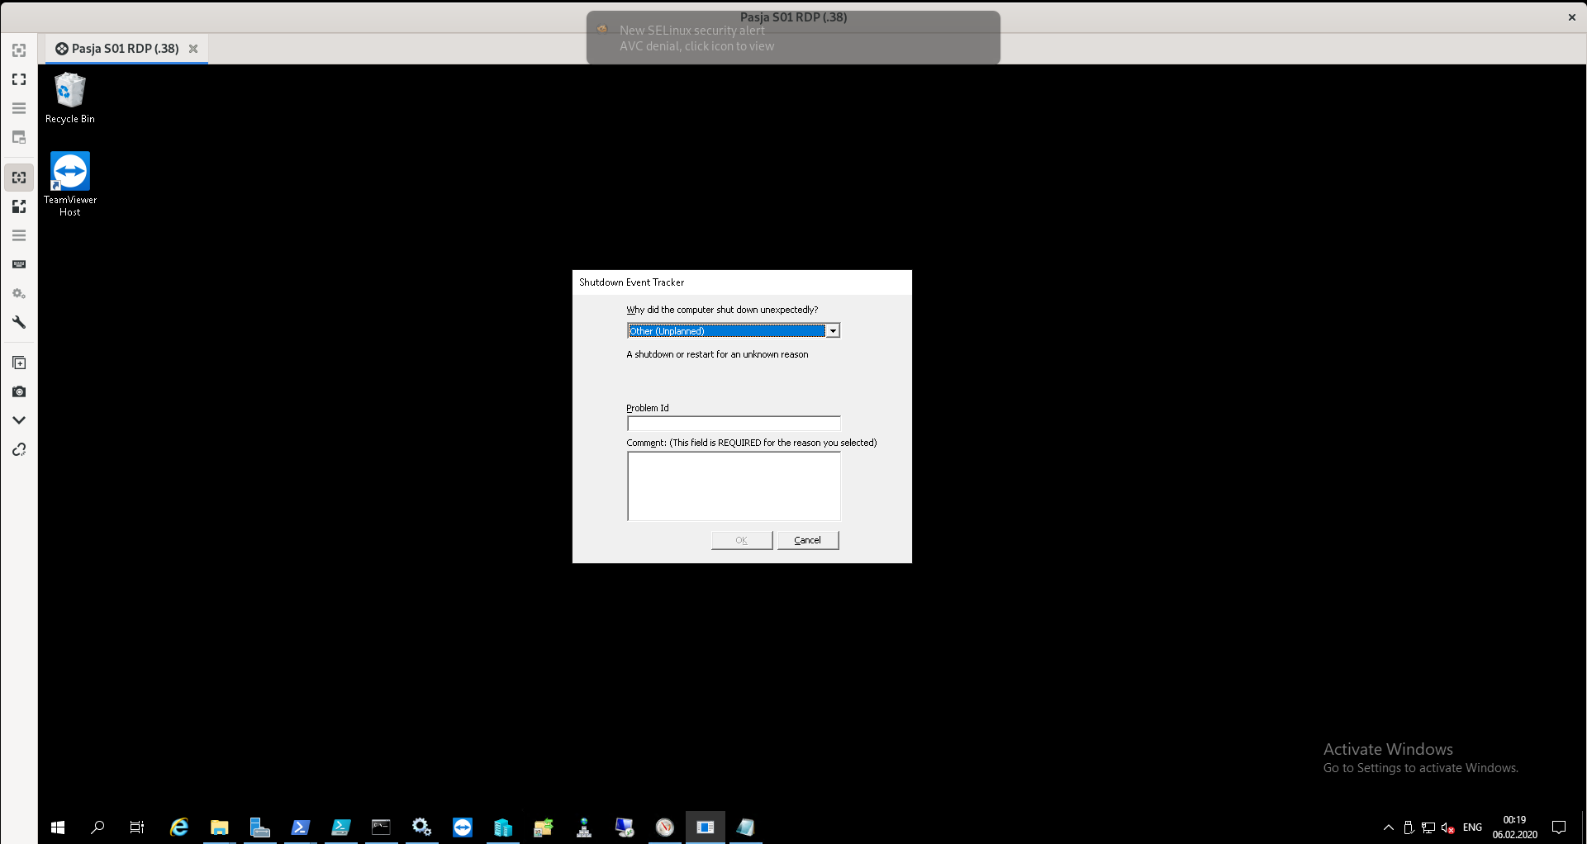Viewport: 1587px width, 844px height.
Task: Open Command Prompt from the taskbar
Action: 382,827
